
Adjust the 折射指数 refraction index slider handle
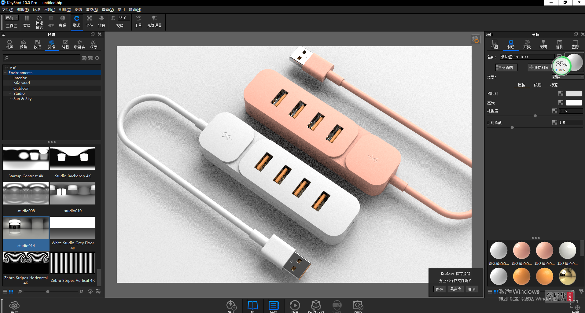[x=512, y=127]
